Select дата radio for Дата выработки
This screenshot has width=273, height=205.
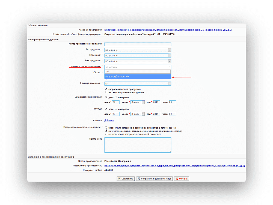(106, 97)
